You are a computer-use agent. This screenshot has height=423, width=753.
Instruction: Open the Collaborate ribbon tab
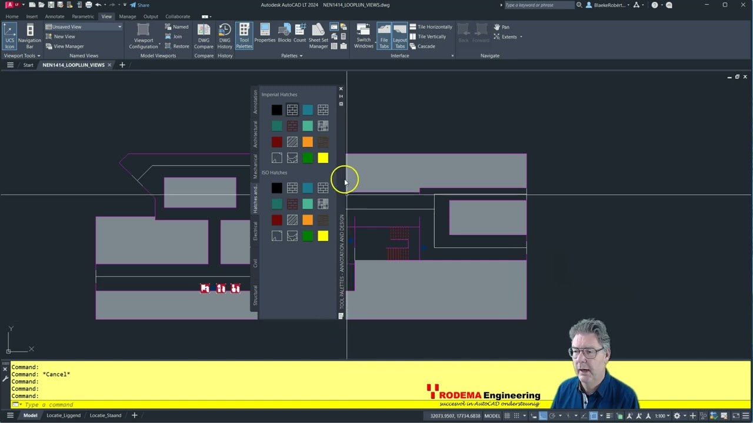(178, 16)
